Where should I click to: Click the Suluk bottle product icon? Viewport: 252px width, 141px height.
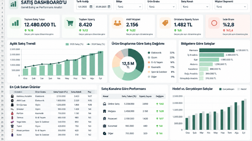12,135
